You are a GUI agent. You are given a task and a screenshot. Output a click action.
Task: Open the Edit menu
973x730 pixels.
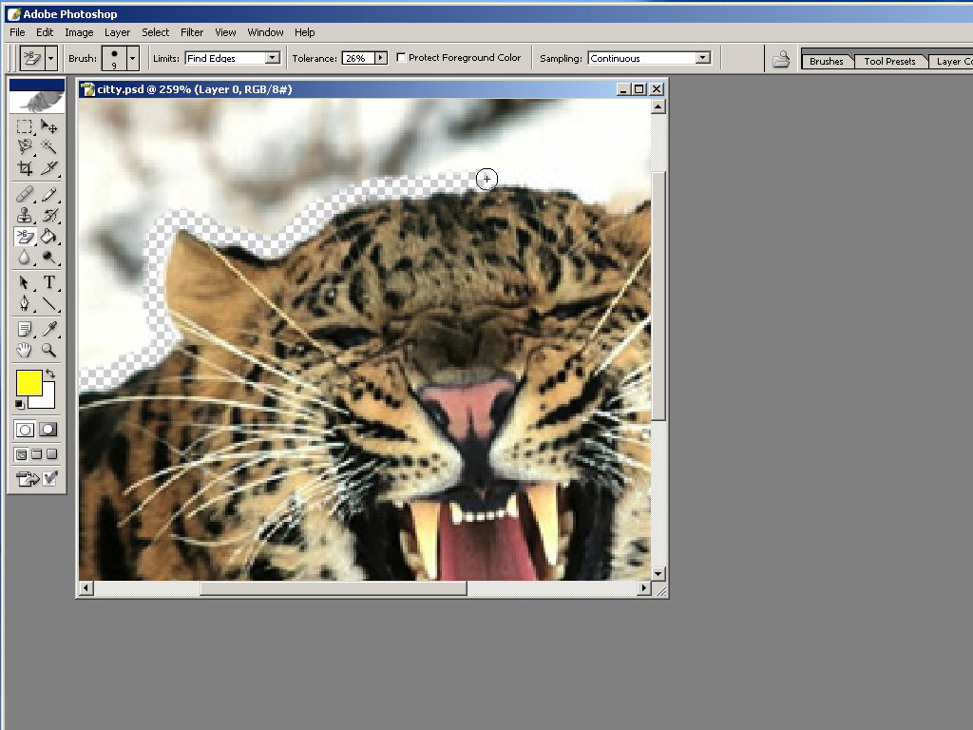45,32
